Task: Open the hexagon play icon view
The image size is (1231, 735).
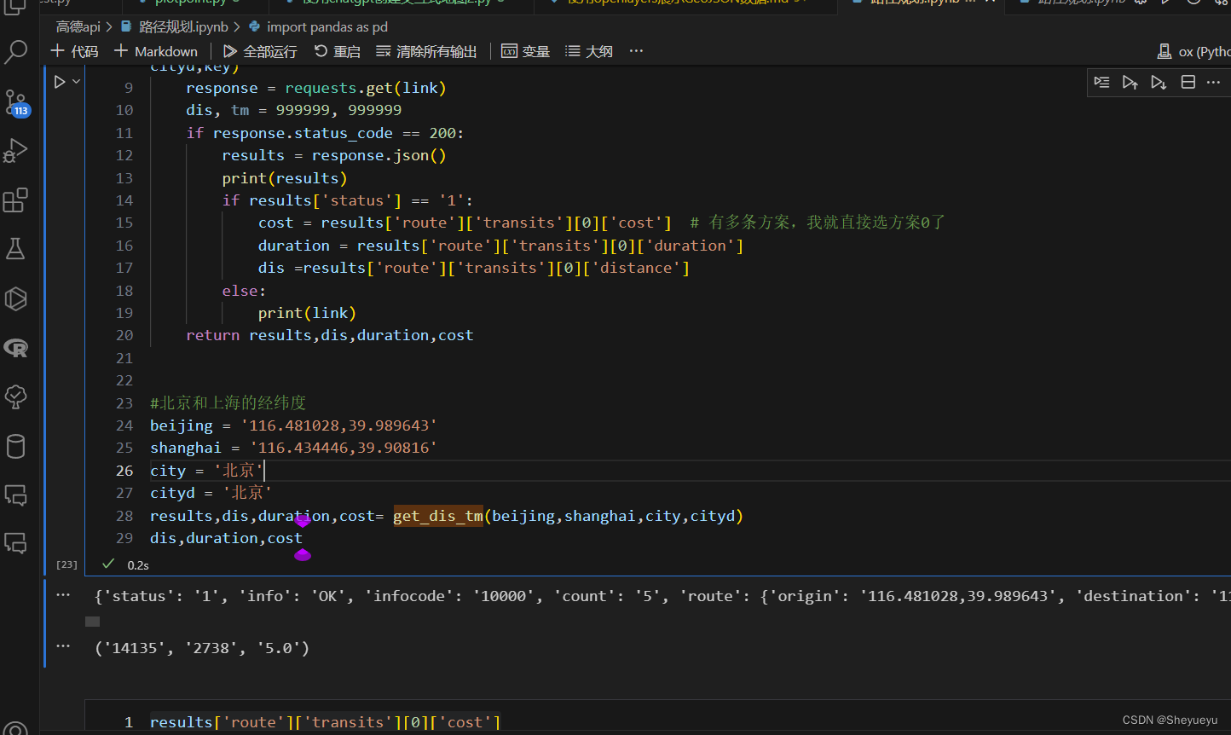Action: click(16, 298)
